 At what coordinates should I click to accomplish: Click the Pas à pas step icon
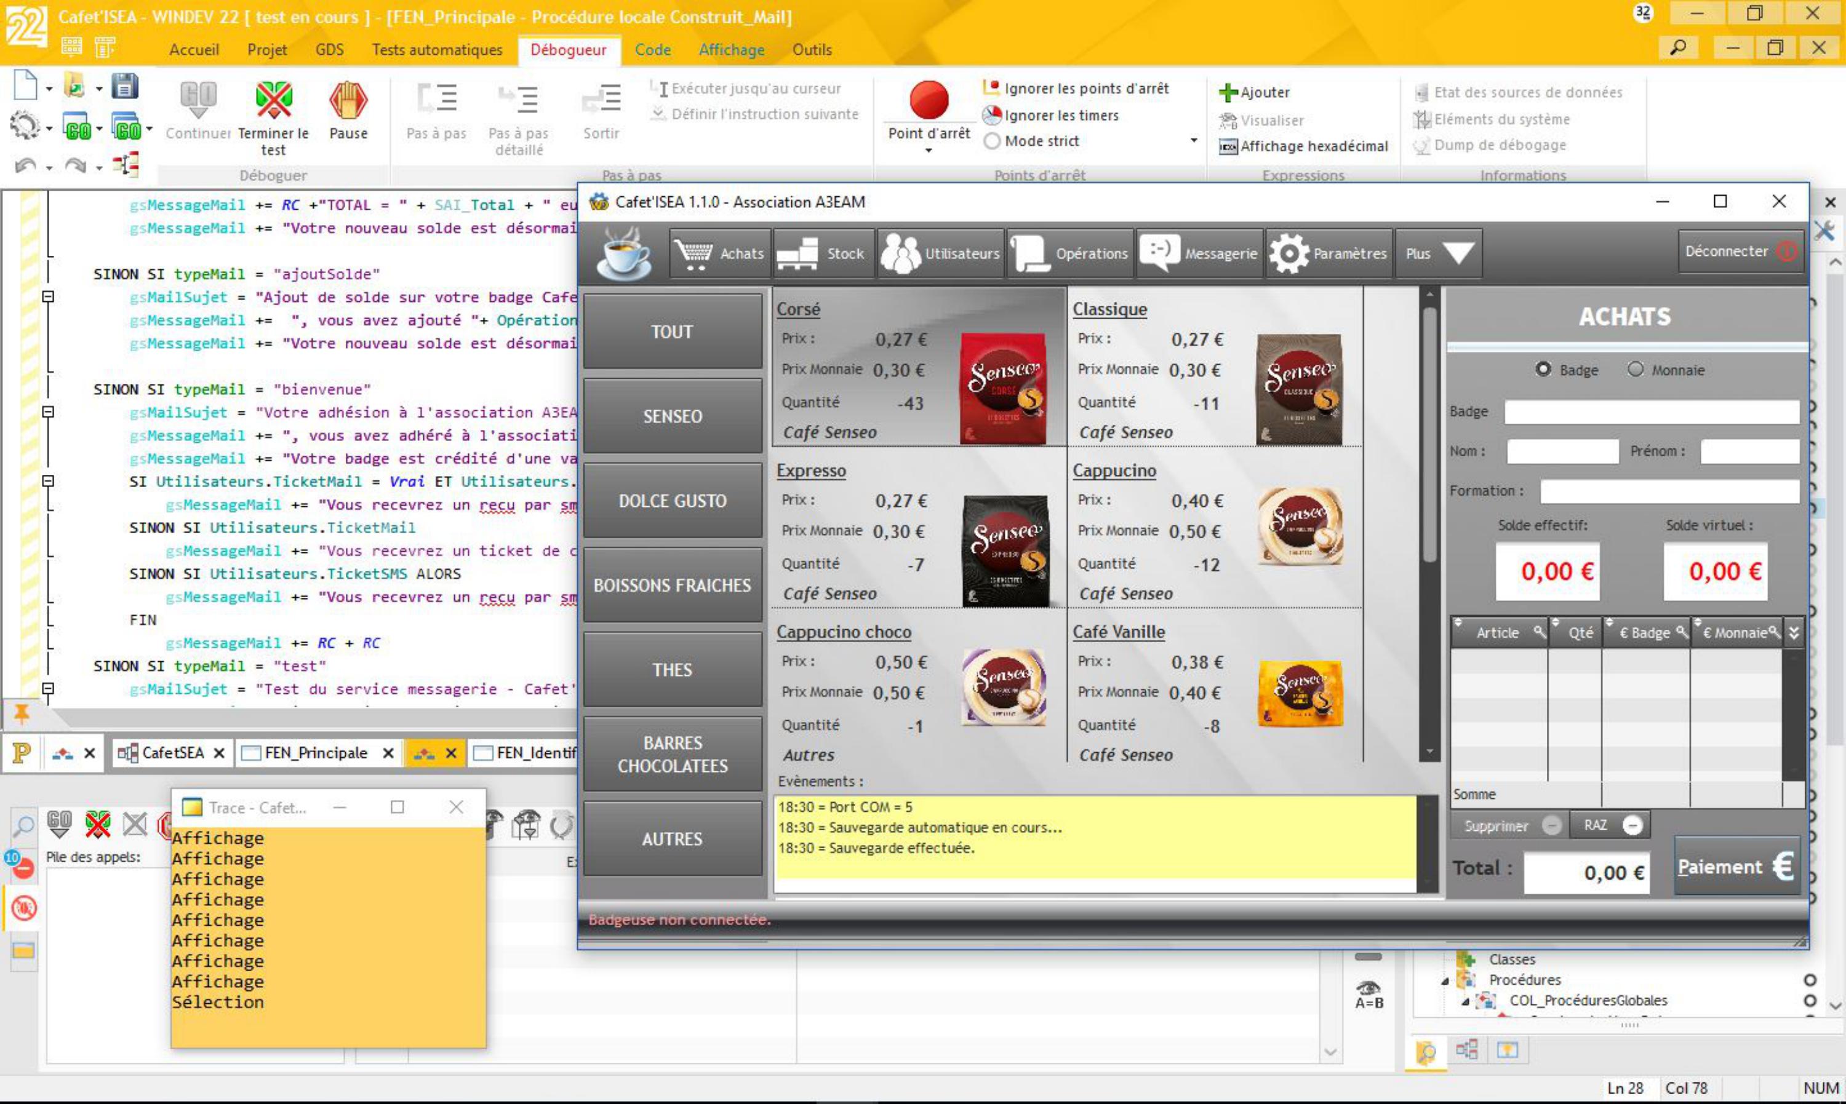pyautogui.click(x=437, y=98)
